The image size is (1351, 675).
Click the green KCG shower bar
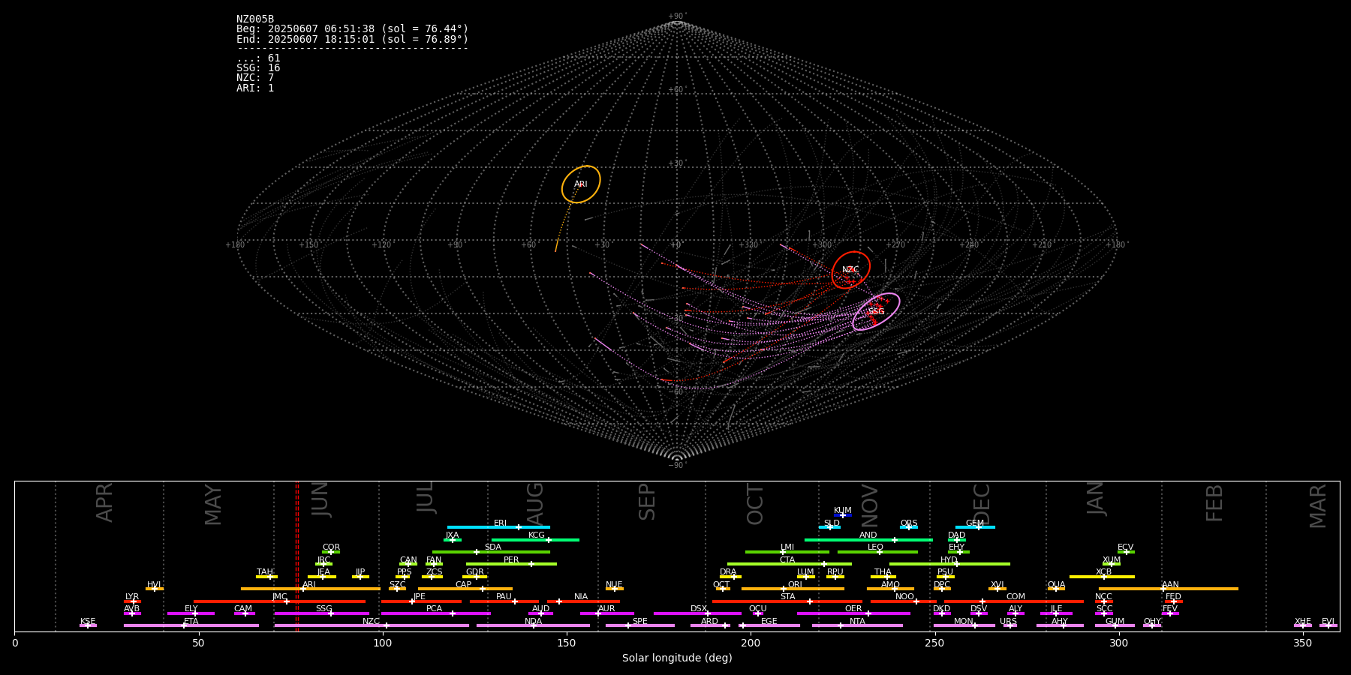coord(535,539)
